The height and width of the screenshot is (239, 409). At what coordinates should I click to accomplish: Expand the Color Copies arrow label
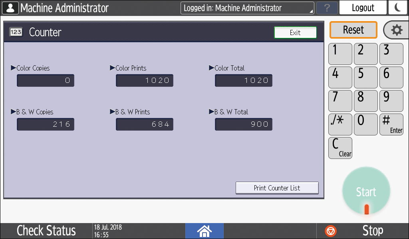[x=30, y=68]
